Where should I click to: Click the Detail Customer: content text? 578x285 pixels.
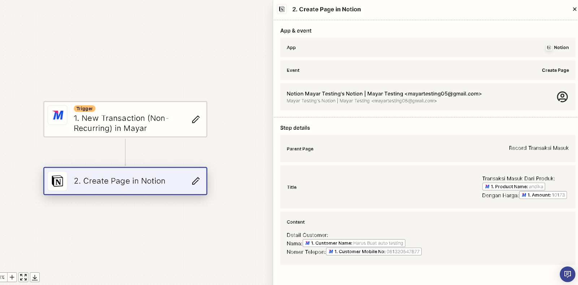(x=307, y=235)
